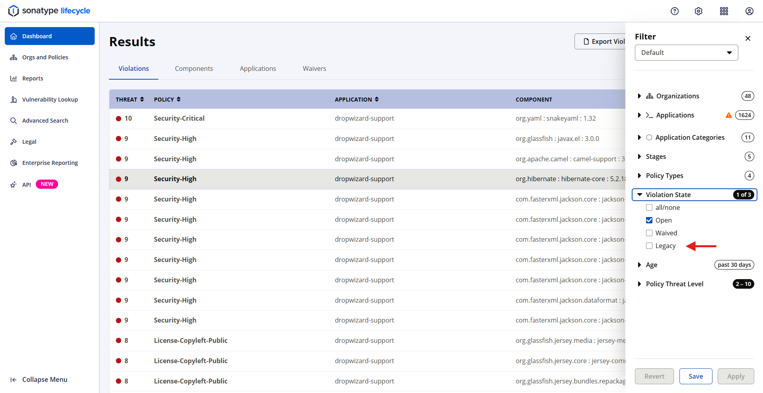The width and height of the screenshot is (763, 393).
Task: Click org.glassfish.jersey.media License-Copyleft-Public row
Action: coord(367,340)
